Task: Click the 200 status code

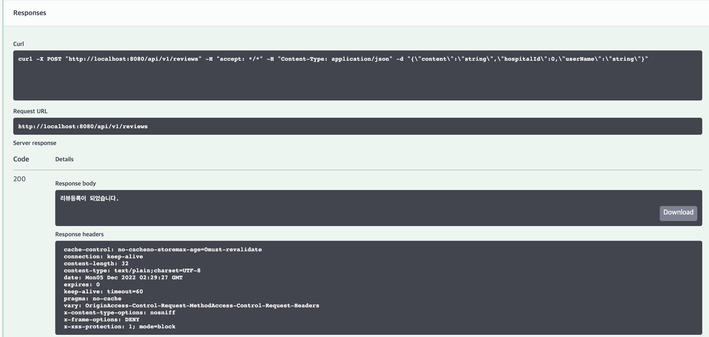Action: [x=19, y=179]
